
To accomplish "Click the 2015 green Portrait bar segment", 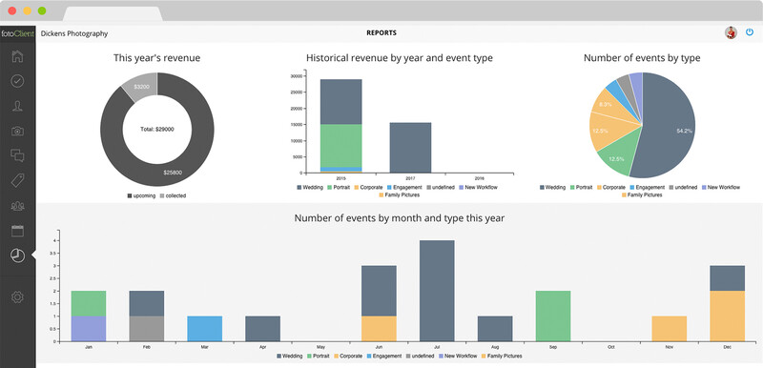I will [340, 145].
